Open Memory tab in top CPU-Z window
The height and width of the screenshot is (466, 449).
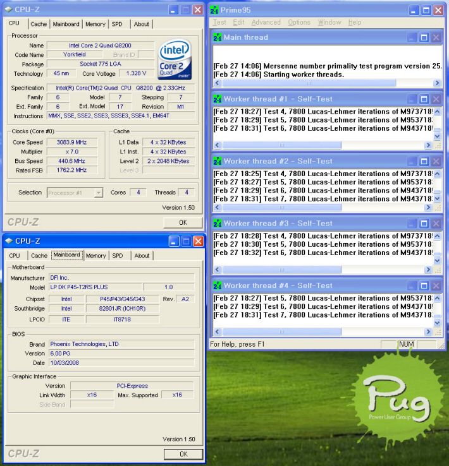pos(95,24)
